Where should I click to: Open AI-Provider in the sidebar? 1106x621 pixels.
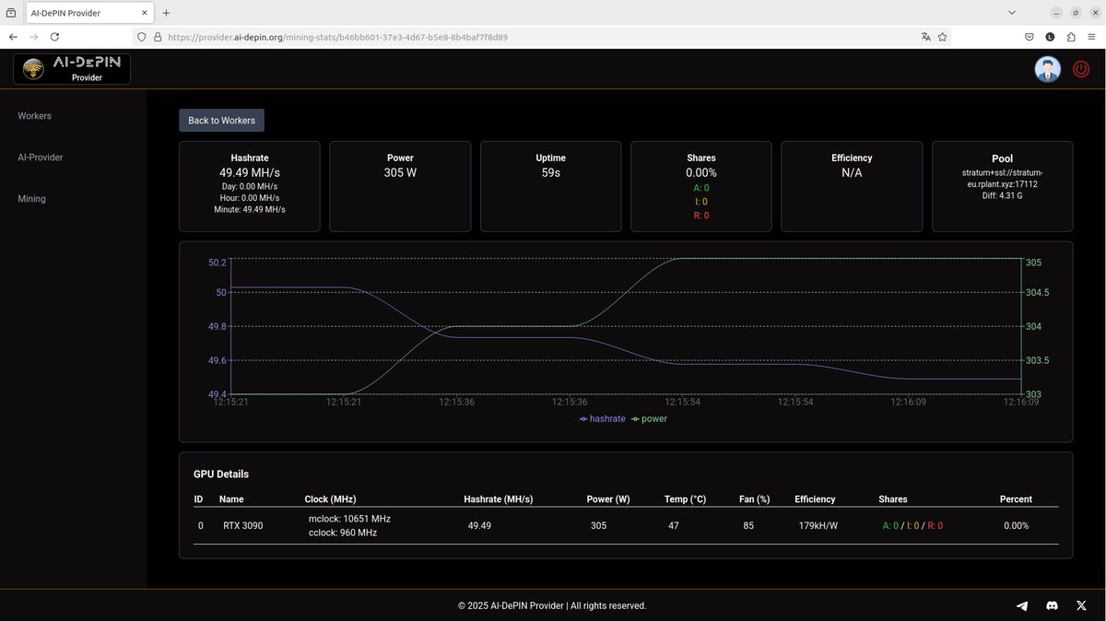click(41, 158)
